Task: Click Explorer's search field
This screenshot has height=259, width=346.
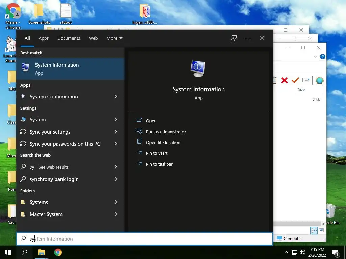Action: coord(297,68)
